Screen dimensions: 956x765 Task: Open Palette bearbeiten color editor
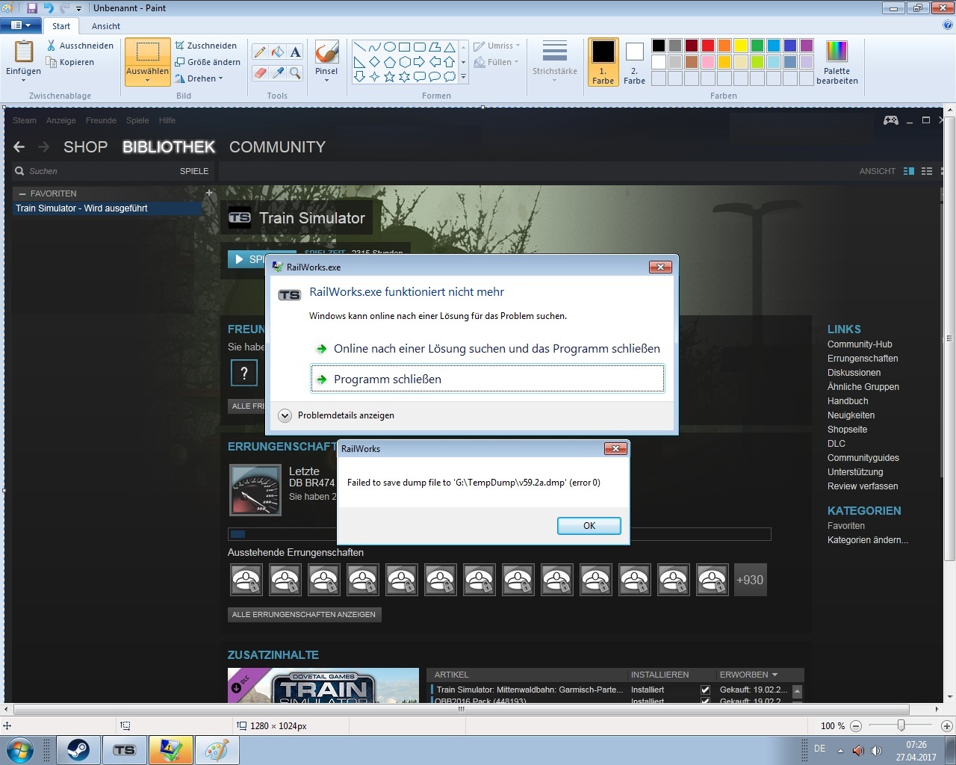click(837, 63)
